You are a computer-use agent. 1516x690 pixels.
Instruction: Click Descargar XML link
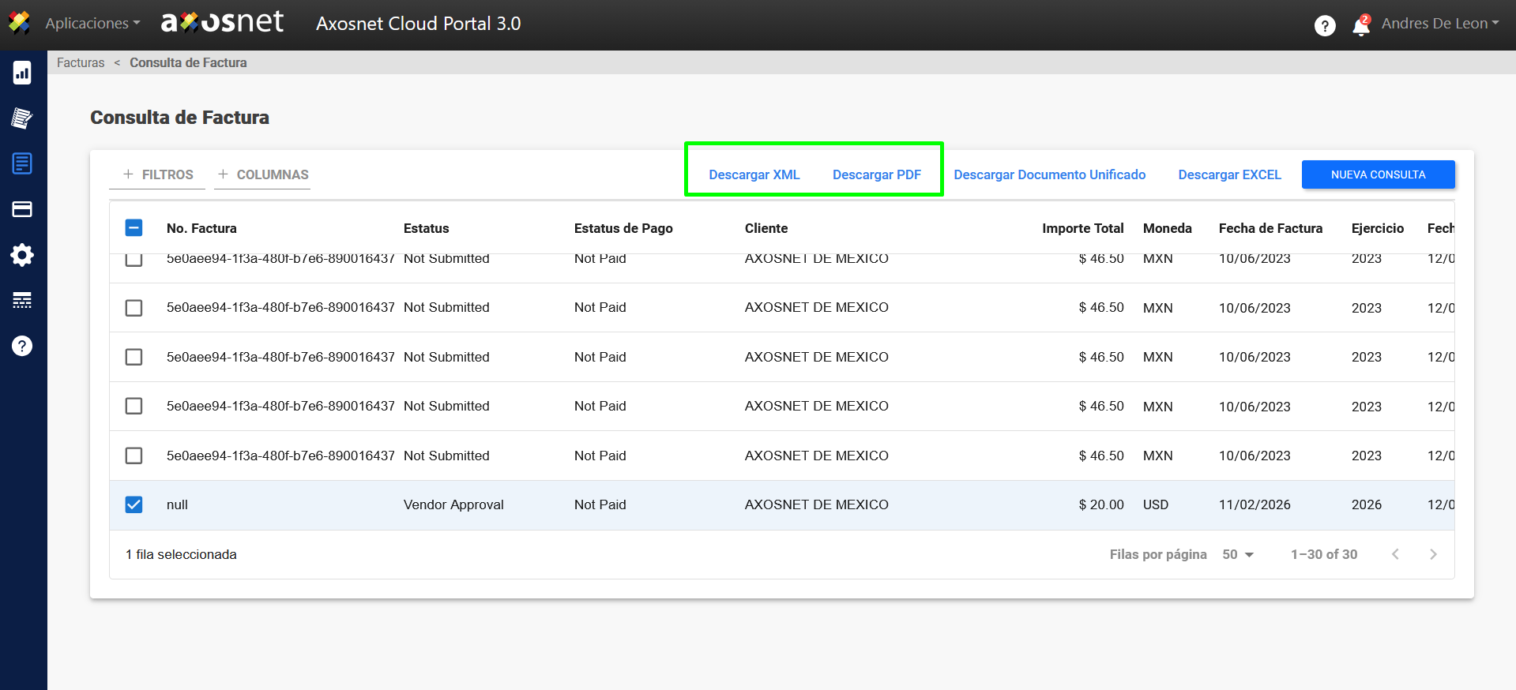754,174
